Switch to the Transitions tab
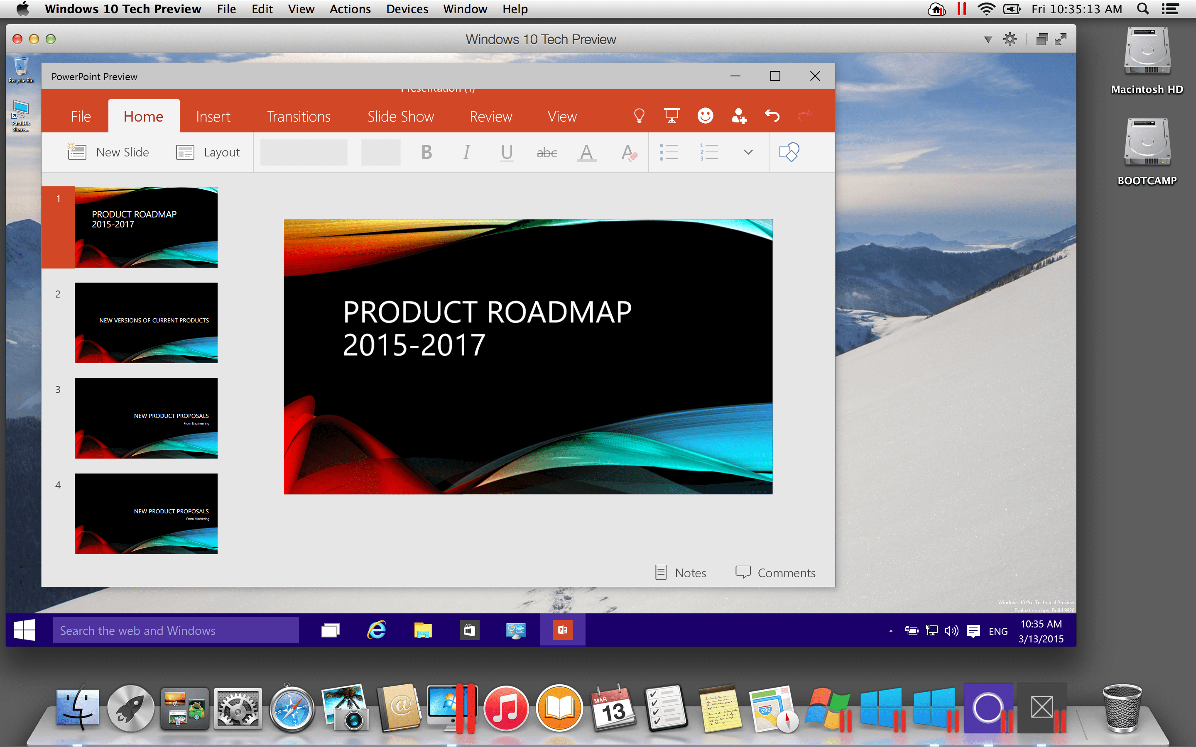The height and width of the screenshot is (747, 1196). pos(299,117)
